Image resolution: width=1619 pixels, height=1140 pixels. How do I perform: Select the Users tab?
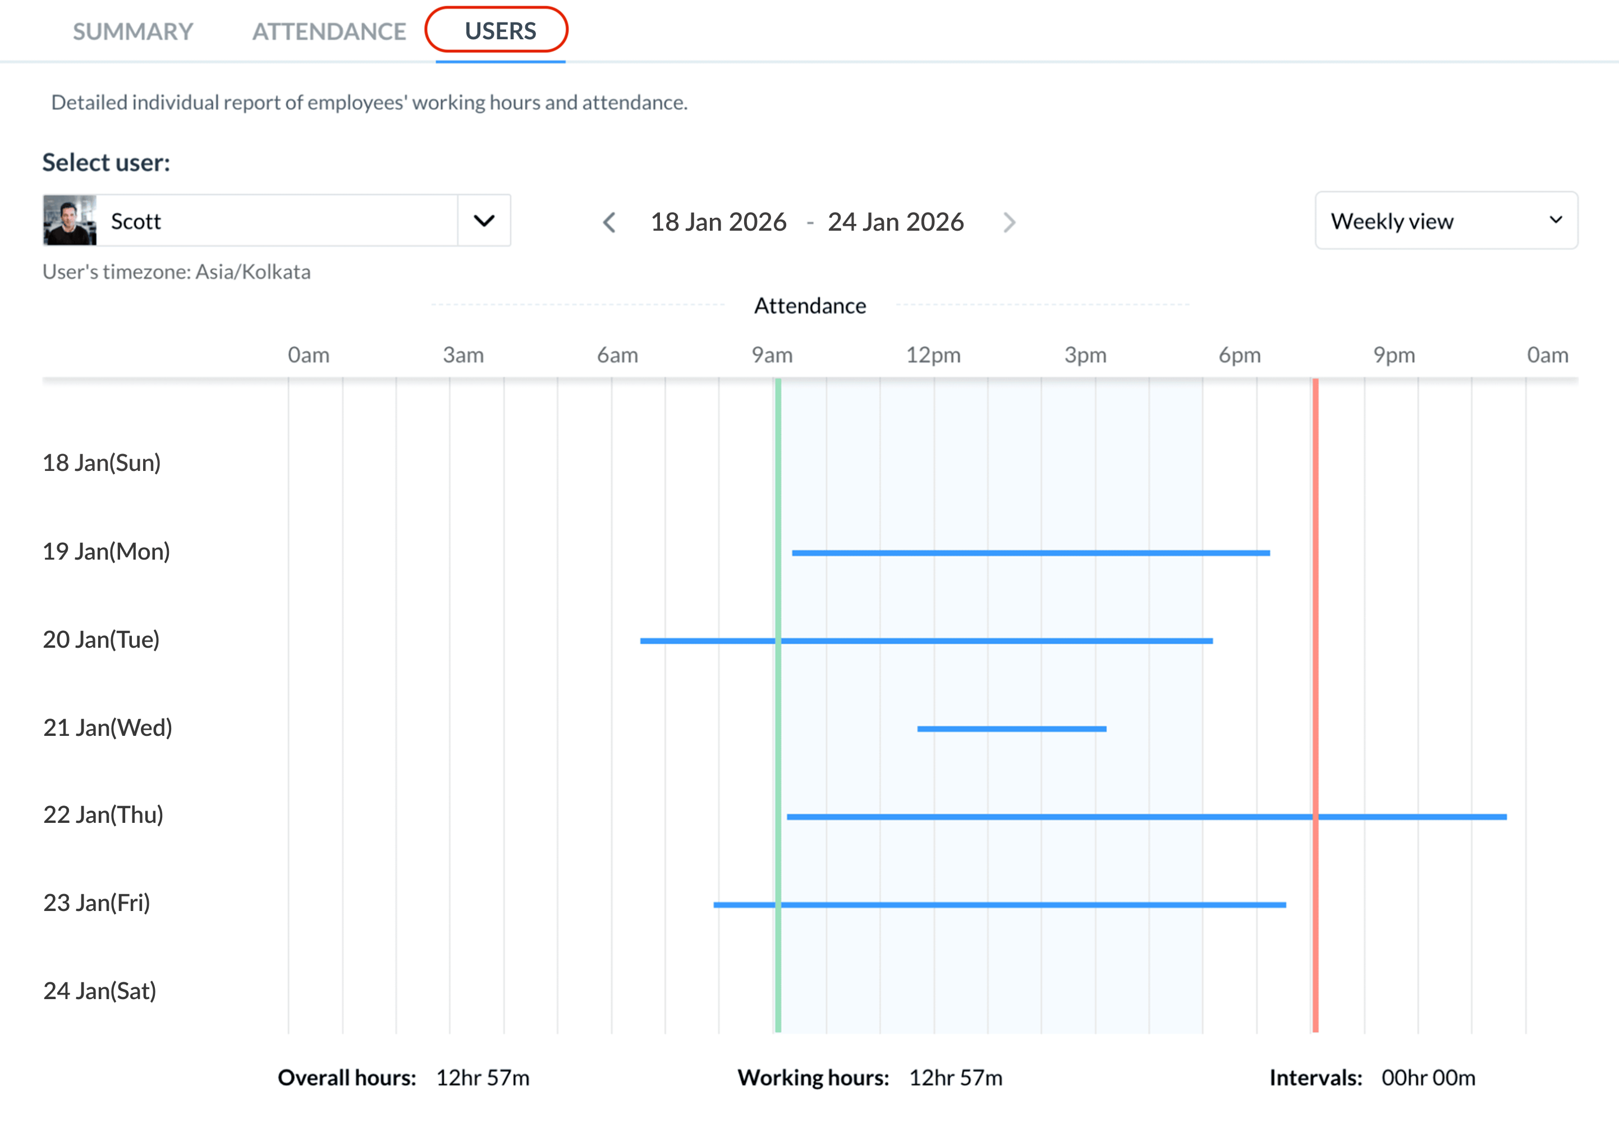500,31
